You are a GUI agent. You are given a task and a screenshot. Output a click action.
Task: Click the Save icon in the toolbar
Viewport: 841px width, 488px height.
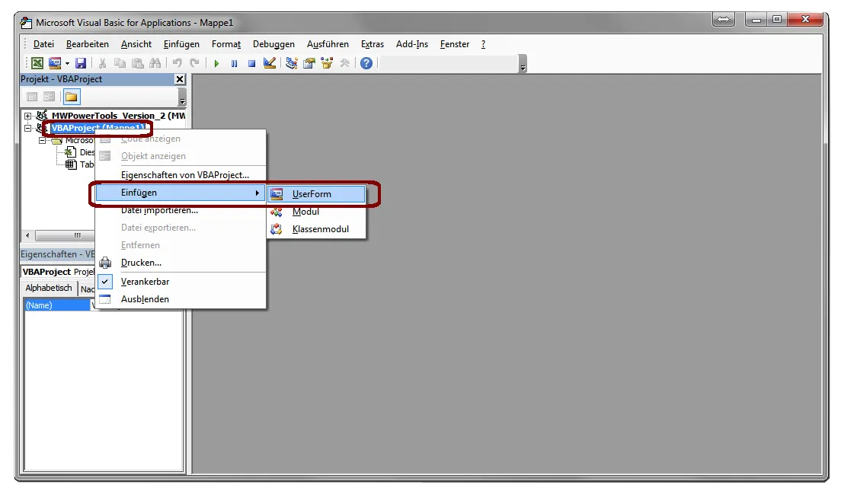(x=81, y=63)
